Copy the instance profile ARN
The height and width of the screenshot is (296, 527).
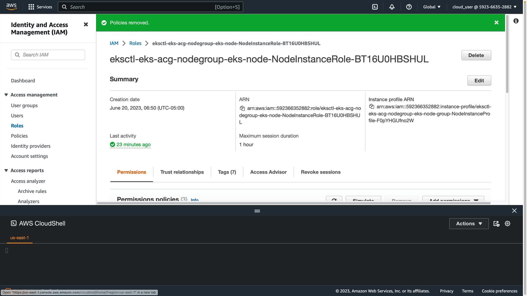pyautogui.click(x=372, y=107)
